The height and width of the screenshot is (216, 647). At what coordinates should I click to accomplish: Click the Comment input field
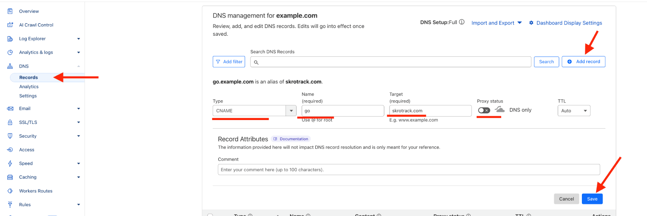(409, 170)
